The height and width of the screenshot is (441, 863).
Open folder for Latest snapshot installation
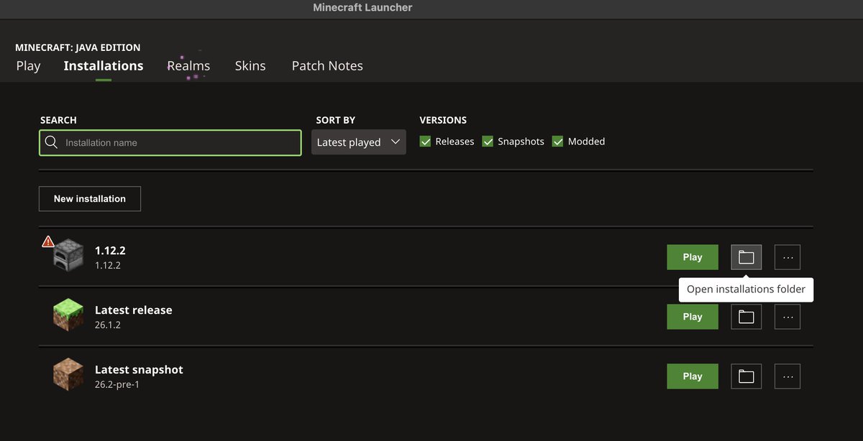(746, 376)
